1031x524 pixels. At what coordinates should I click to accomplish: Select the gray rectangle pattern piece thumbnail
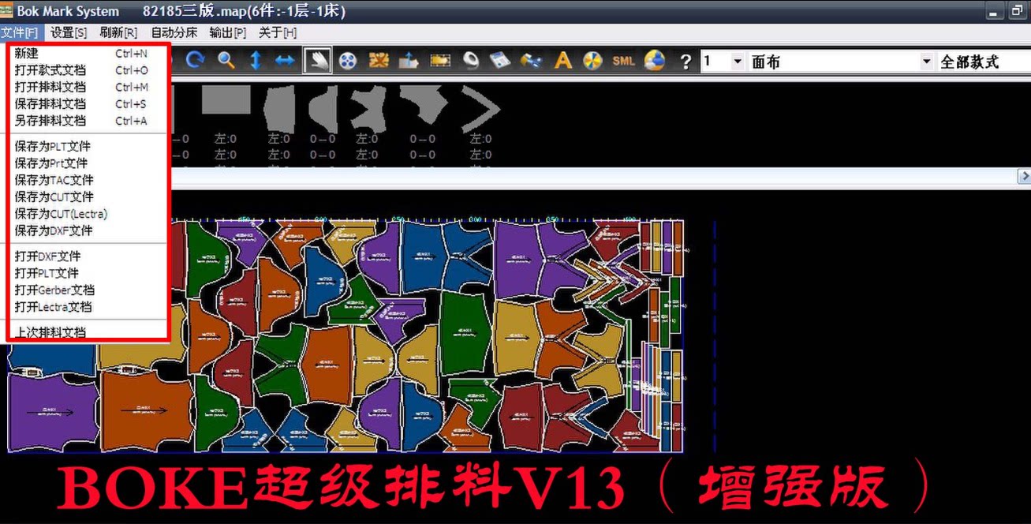[226, 100]
